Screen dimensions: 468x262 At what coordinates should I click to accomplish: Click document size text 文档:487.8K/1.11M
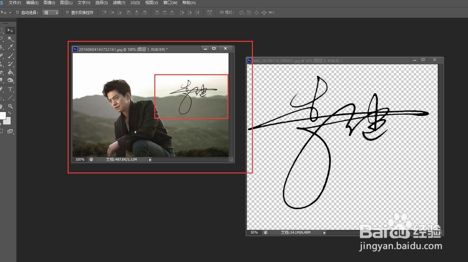click(x=122, y=160)
